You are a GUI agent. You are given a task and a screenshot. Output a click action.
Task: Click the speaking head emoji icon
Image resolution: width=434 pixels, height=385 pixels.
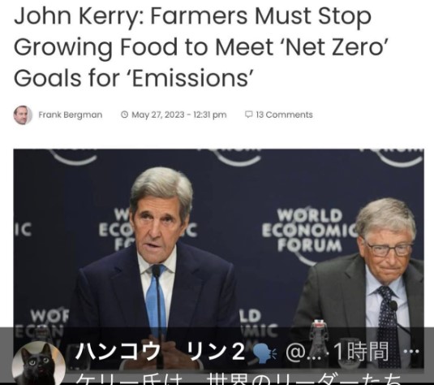point(264,352)
